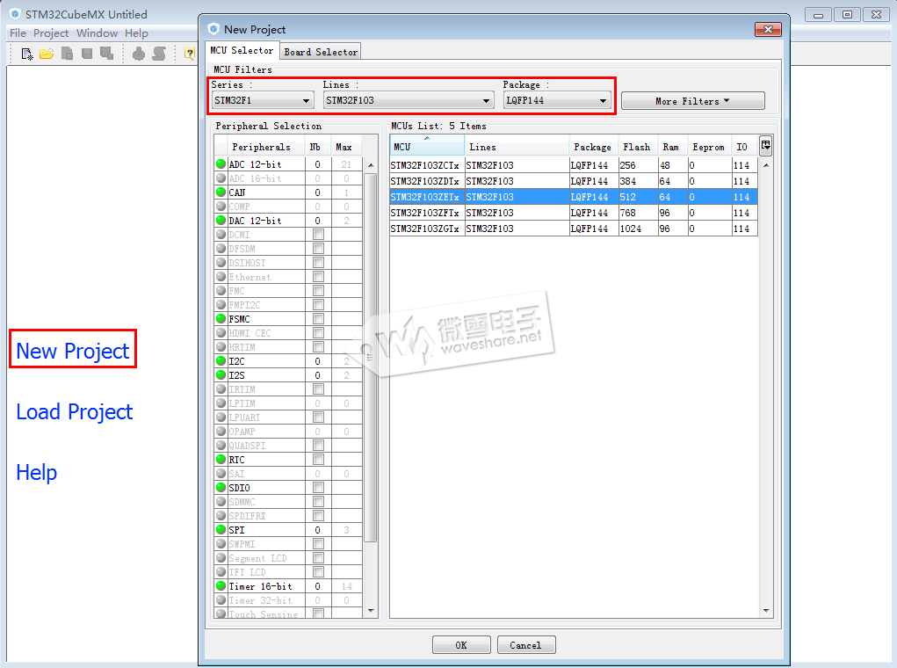Screen dimensions: 897x668
Task: Click the Save Project floppy disk icon
Action: pyautogui.click(x=87, y=54)
